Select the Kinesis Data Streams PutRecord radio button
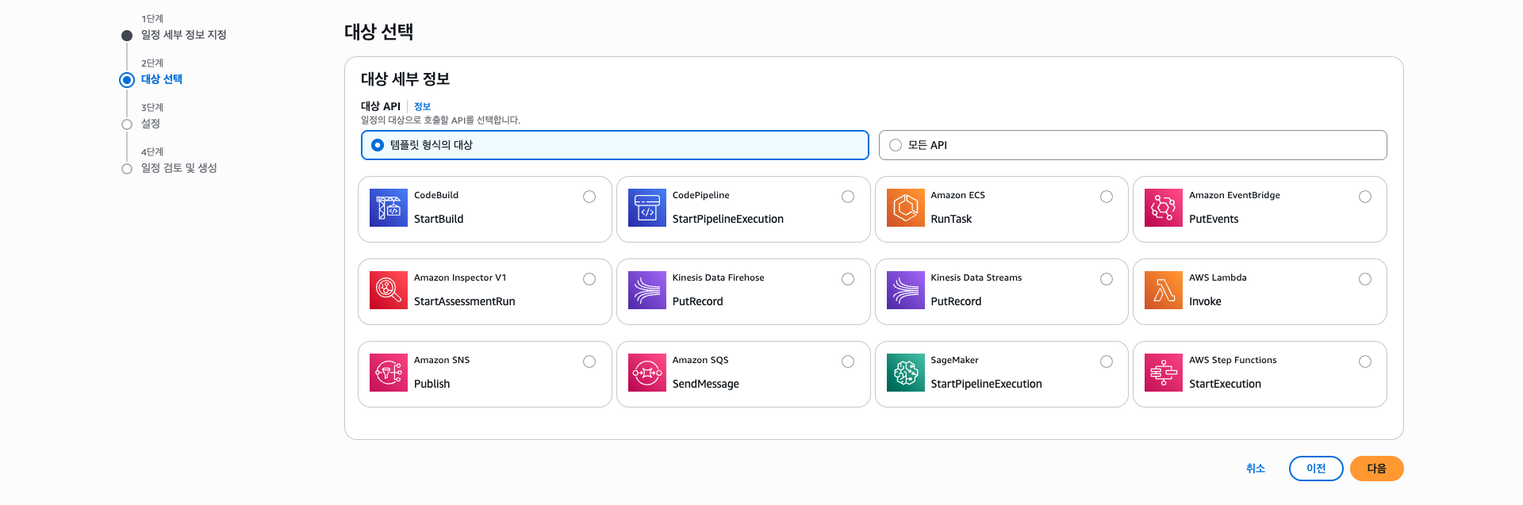 click(x=1107, y=279)
